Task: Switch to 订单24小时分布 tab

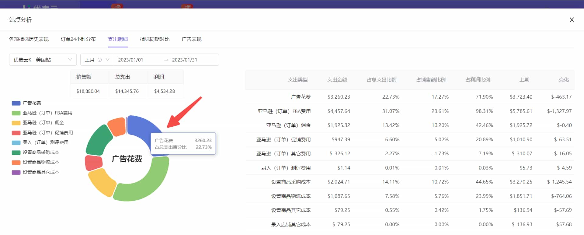Action: [x=78, y=39]
